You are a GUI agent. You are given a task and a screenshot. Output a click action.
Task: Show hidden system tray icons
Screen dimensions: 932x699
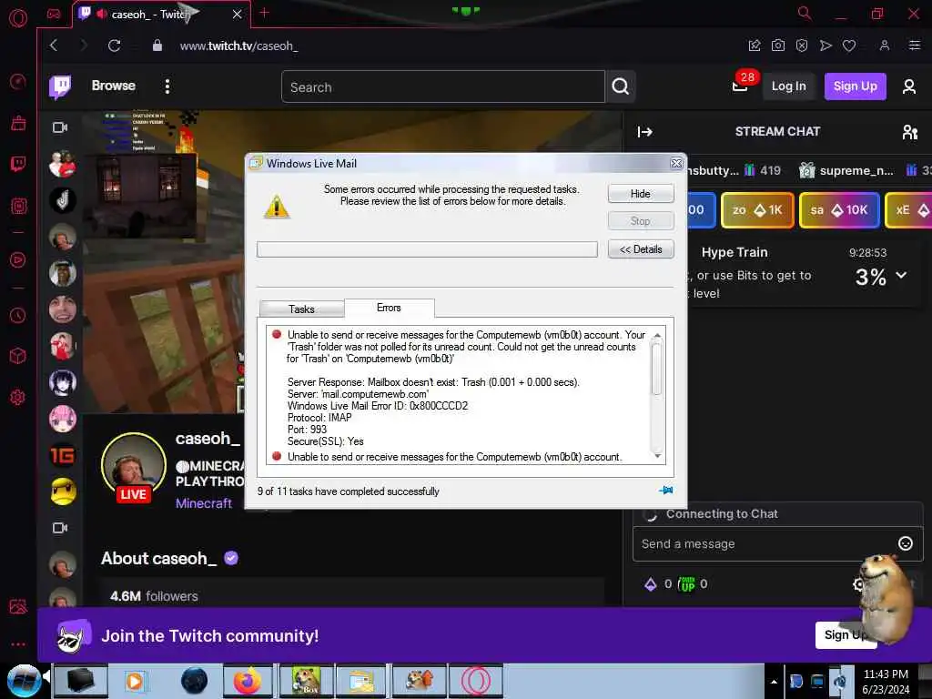click(x=774, y=682)
